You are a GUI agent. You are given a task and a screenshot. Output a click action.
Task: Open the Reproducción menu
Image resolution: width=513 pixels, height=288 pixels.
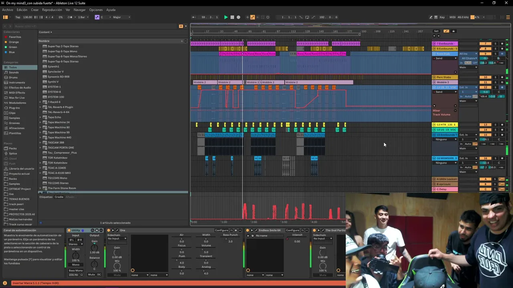(x=52, y=10)
